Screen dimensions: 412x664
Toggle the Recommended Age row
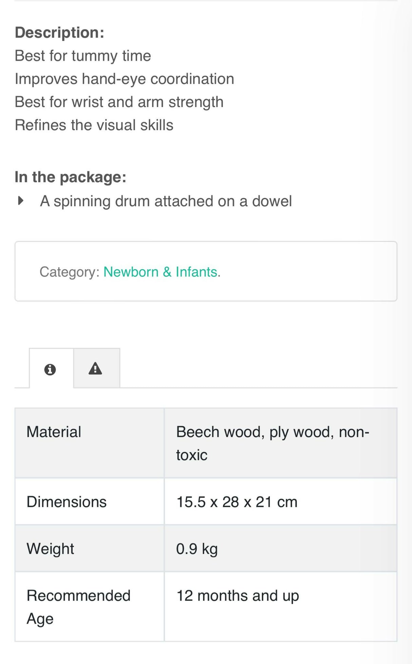(89, 607)
